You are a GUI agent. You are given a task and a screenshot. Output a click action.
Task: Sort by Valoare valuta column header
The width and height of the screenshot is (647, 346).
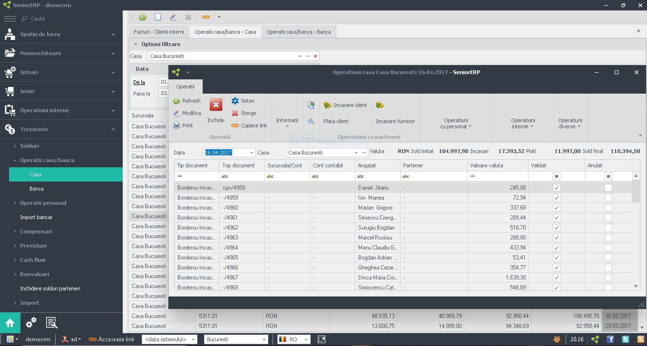[x=498, y=165]
